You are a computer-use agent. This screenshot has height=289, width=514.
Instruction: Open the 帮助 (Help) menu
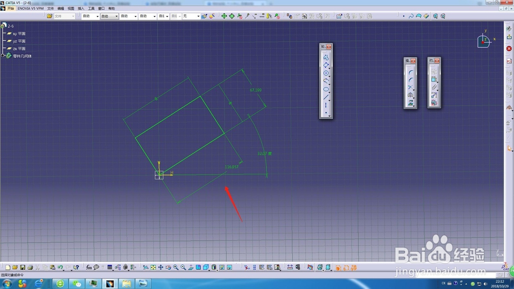(112, 9)
